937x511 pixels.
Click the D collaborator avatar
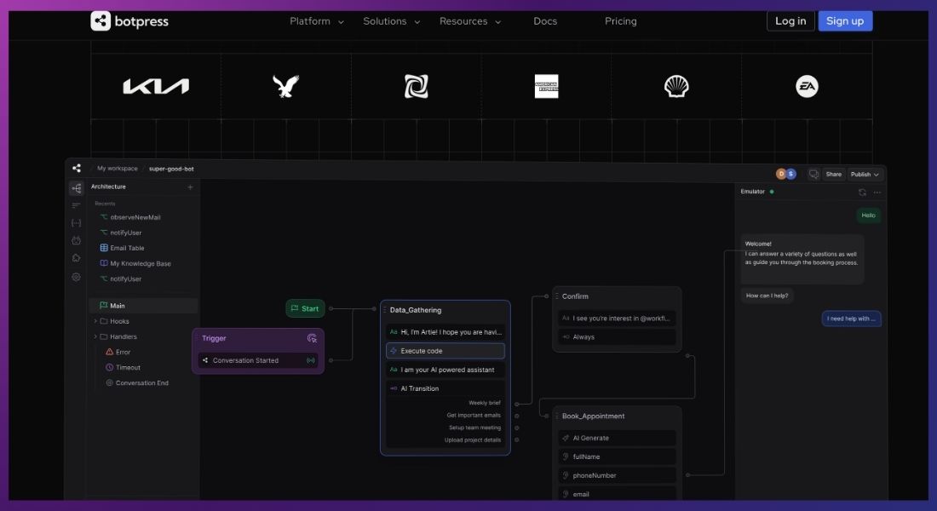tap(780, 174)
